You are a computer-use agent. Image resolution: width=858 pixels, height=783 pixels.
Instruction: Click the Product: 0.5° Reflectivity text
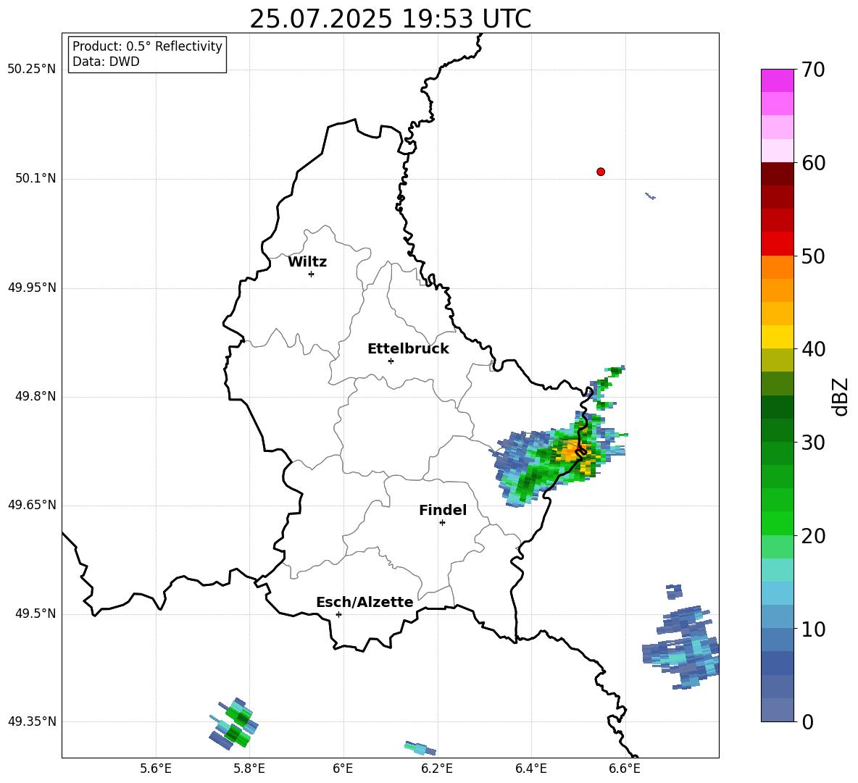(147, 46)
